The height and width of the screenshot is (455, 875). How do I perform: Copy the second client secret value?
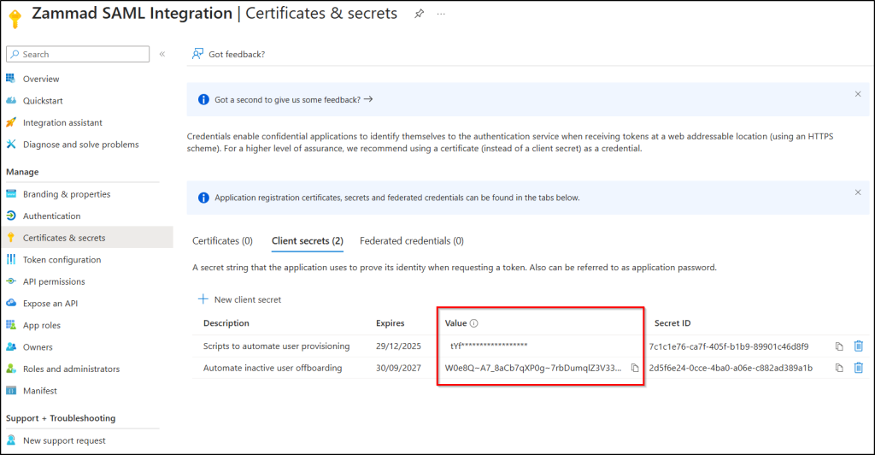point(634,368)
